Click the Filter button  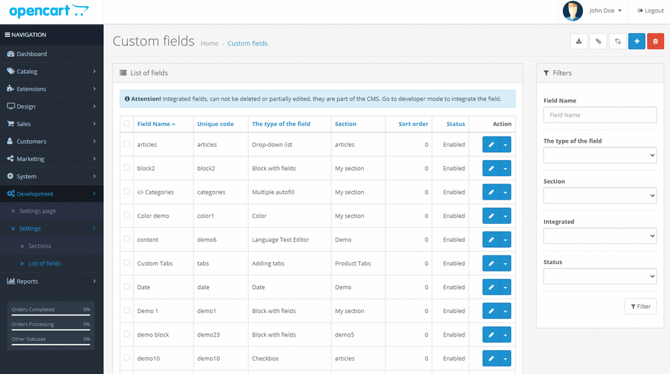(641, 306)
